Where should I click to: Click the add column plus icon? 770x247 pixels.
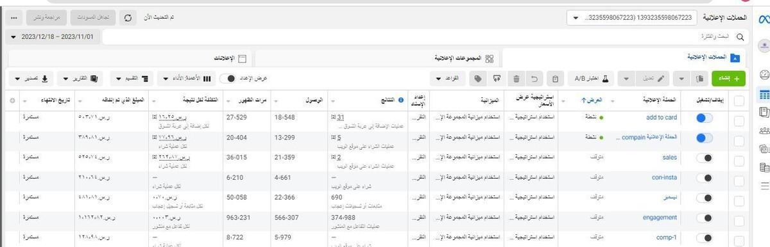[12, 100]
